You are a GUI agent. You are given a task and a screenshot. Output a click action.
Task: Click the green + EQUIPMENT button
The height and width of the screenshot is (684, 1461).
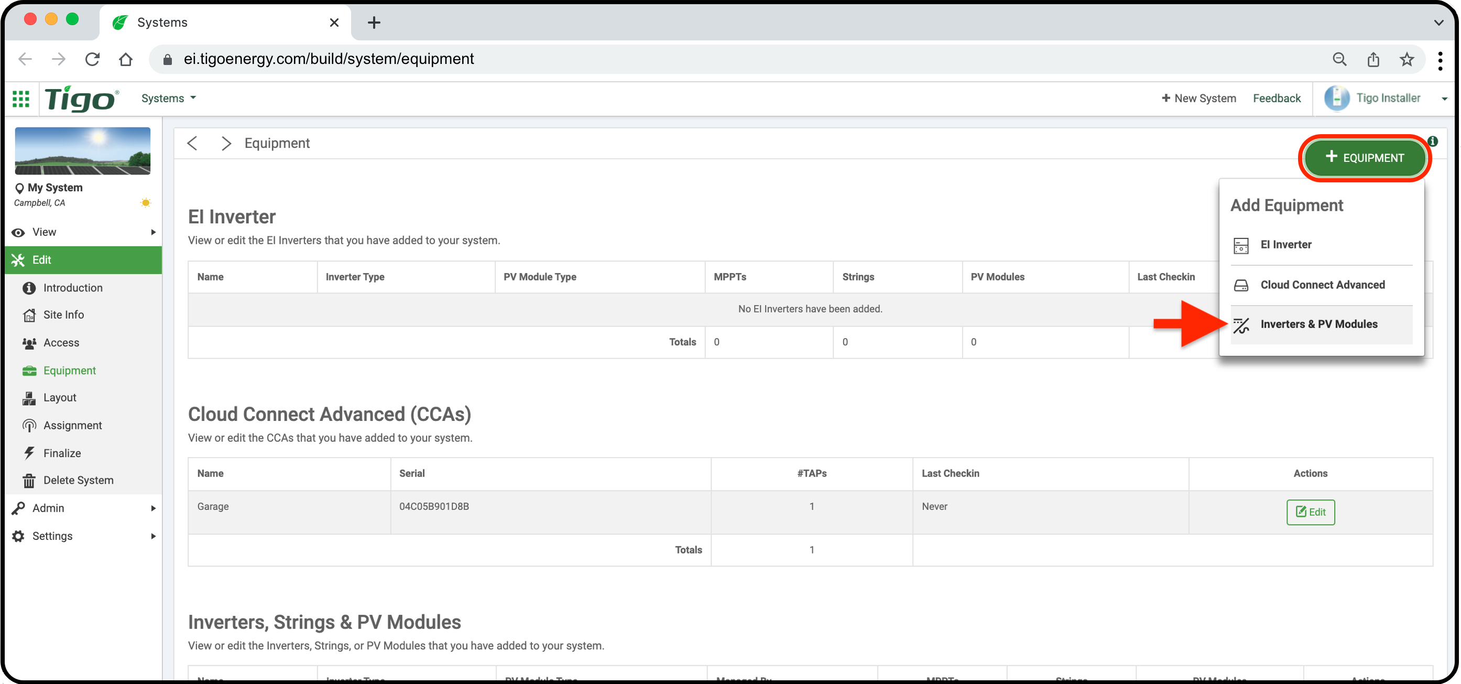[x=1365, y=158]
